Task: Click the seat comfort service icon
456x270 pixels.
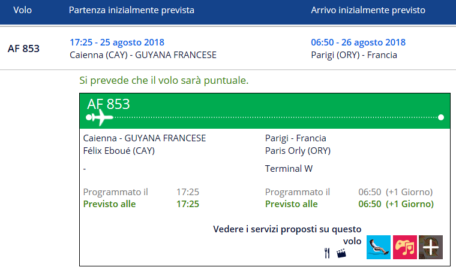Action: coord(379,247)
